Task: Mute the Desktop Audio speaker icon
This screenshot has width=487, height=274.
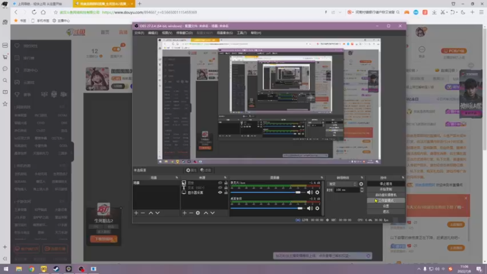Action: click(310, 208)
